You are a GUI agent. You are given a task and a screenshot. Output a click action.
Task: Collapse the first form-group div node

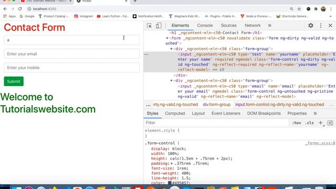[x=172, y=49]
